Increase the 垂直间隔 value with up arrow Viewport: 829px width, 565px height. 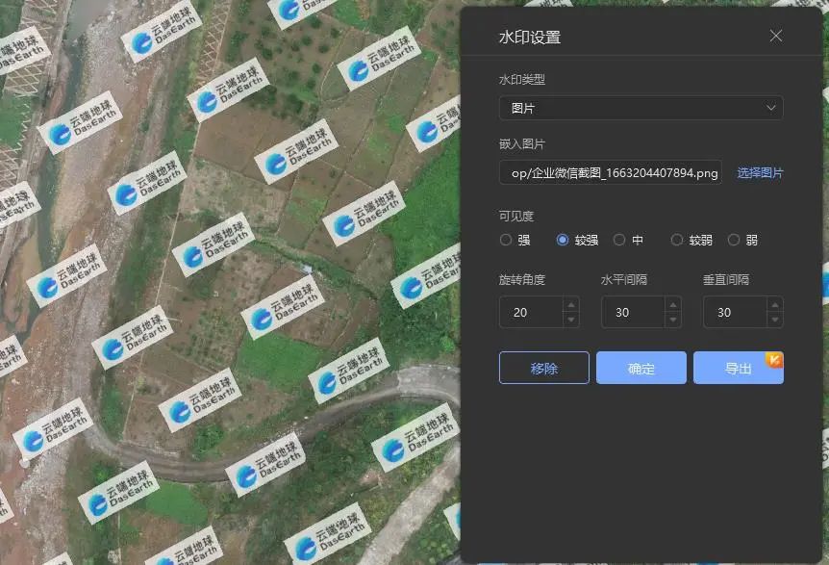pos(775,305)
